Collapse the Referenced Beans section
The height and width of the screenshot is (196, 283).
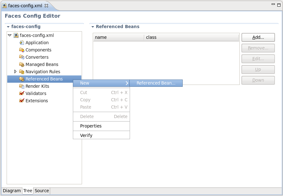pos(93,27)
